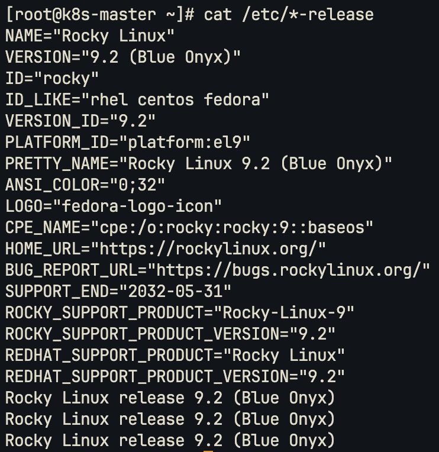This screenshot has height=452, width=439.
Task: Select the ID_LIKE rhel centos fedora line
Action: pos(137,100)
